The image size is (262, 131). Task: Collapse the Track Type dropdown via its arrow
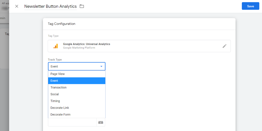tap(101, 66)
